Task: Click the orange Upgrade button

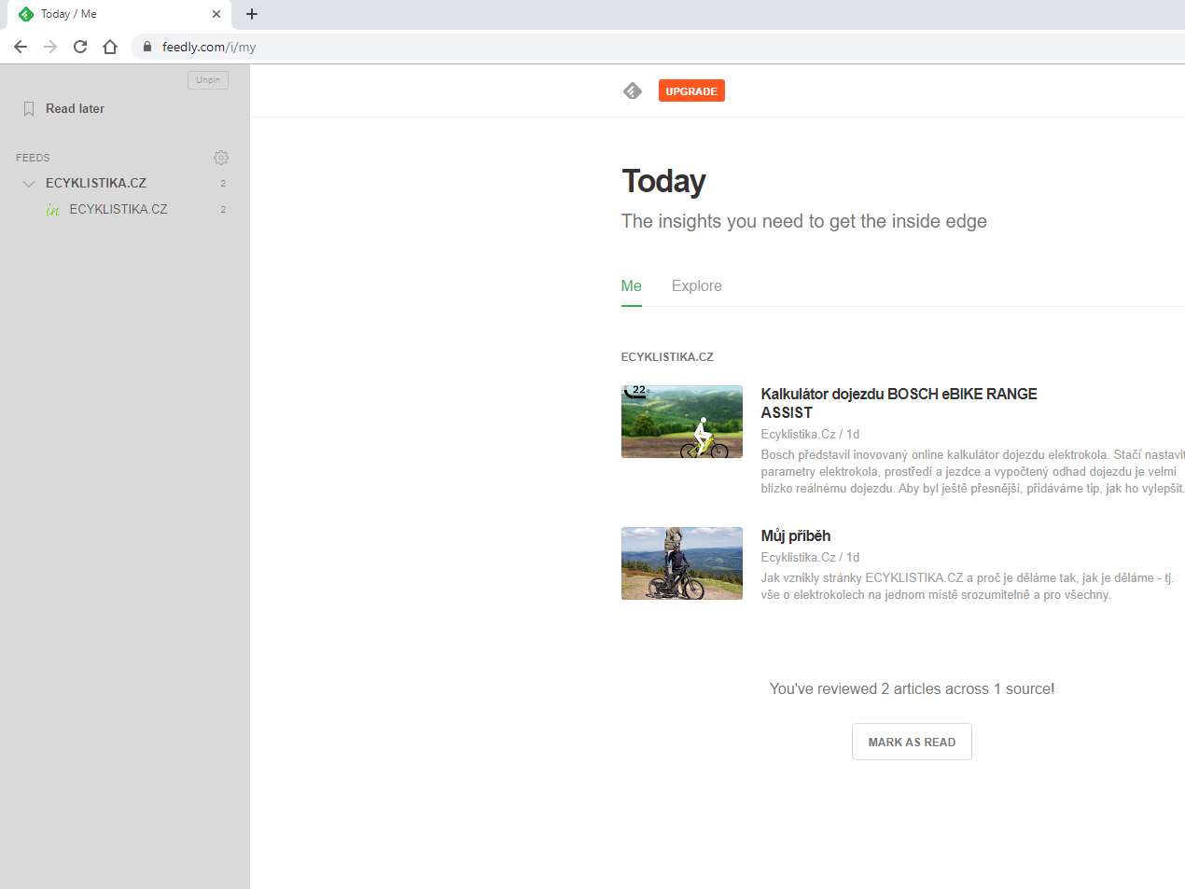Action: coord(691,90)
